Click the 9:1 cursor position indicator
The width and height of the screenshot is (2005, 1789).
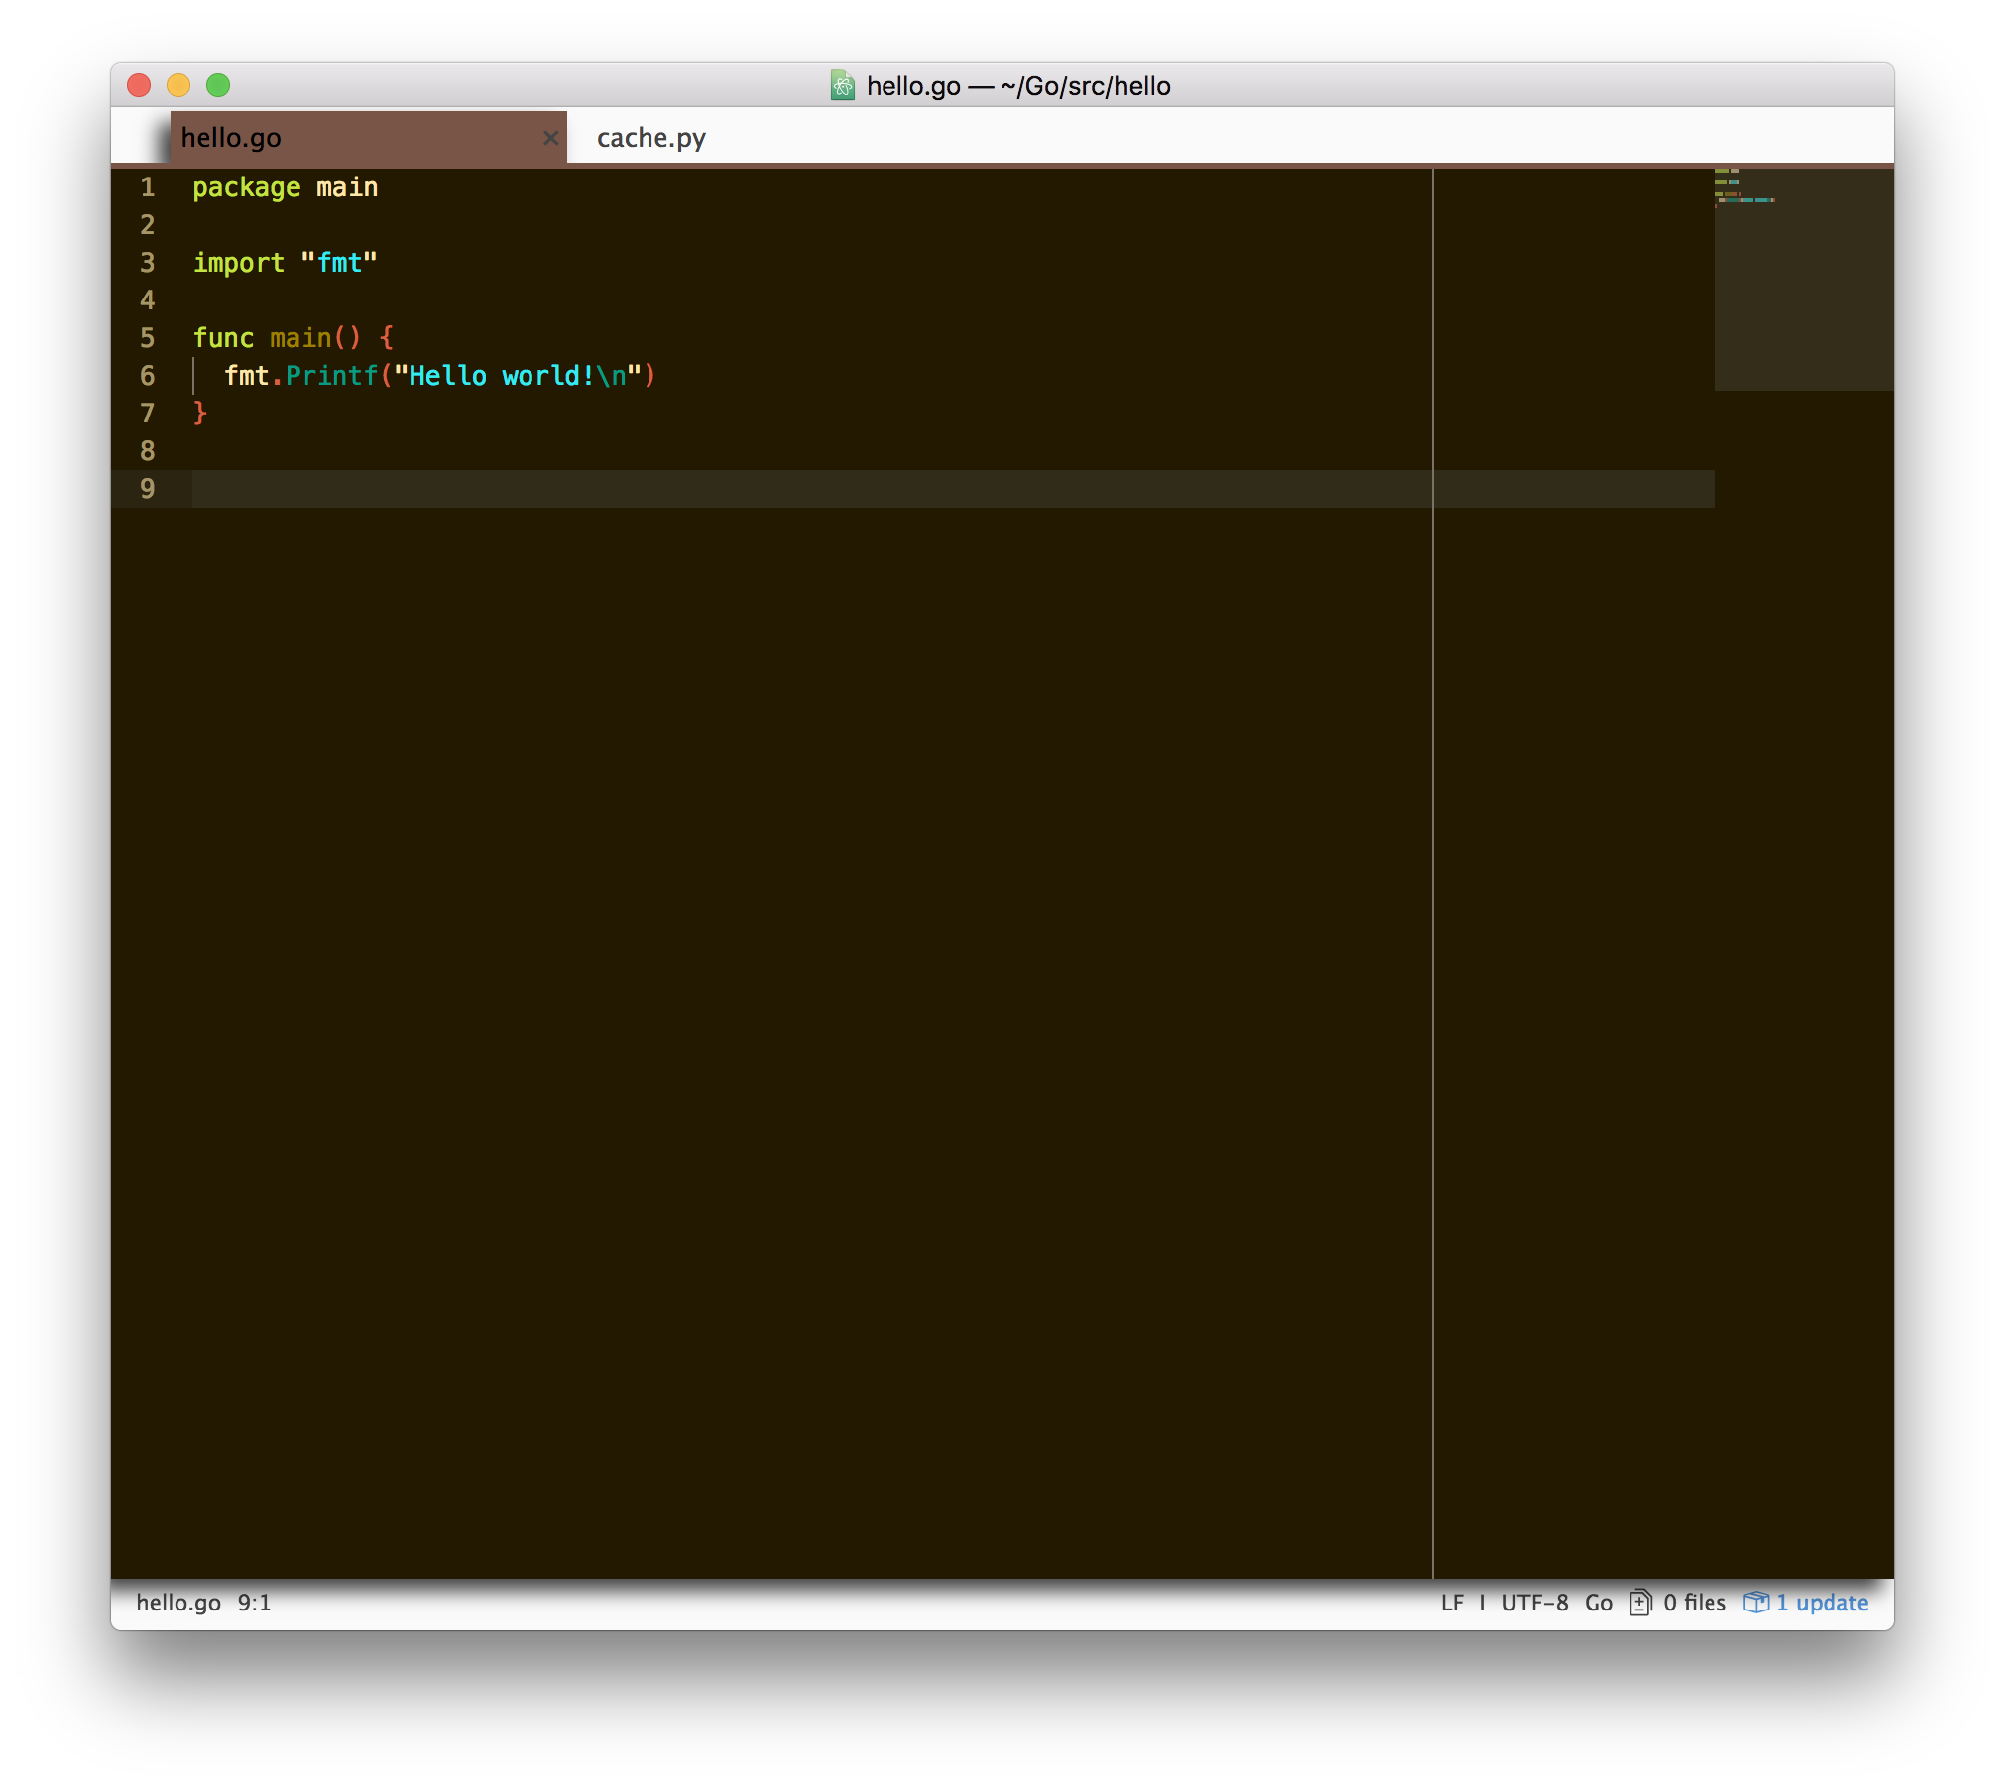pos(254,1603)
